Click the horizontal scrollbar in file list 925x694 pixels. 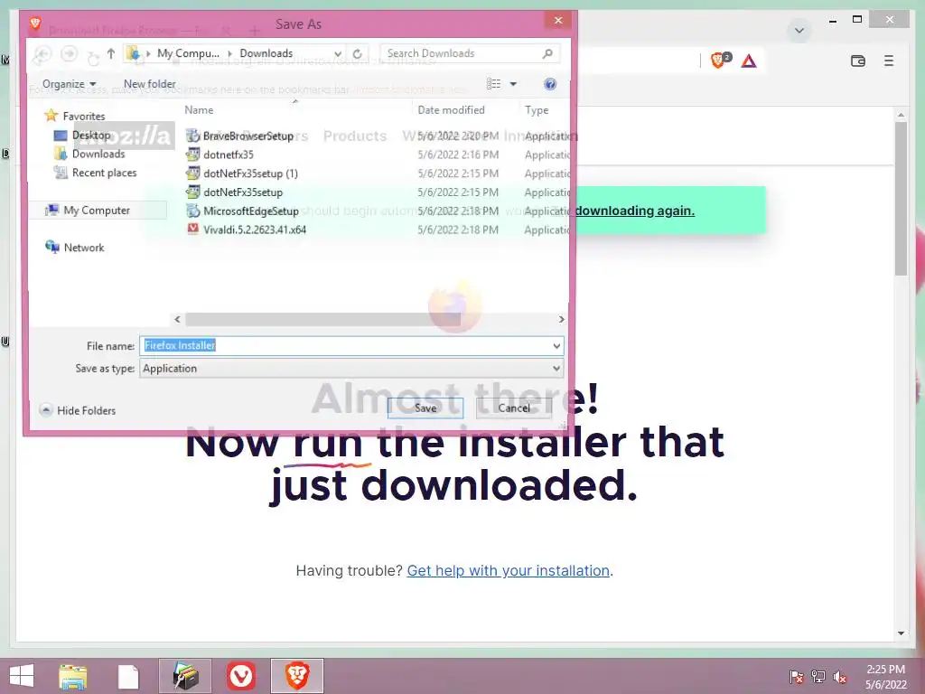coord(322,319)
